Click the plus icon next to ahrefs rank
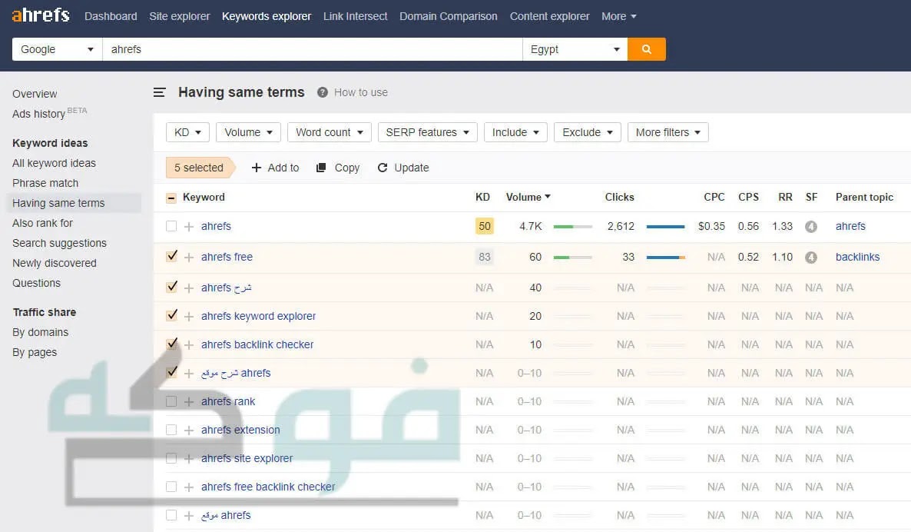911x532 pixels. [x=189, y=401]
